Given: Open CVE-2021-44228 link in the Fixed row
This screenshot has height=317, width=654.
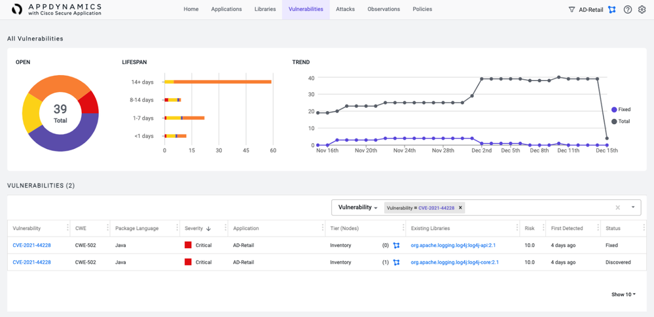Looking at the screenshot, I should [31, 245].
